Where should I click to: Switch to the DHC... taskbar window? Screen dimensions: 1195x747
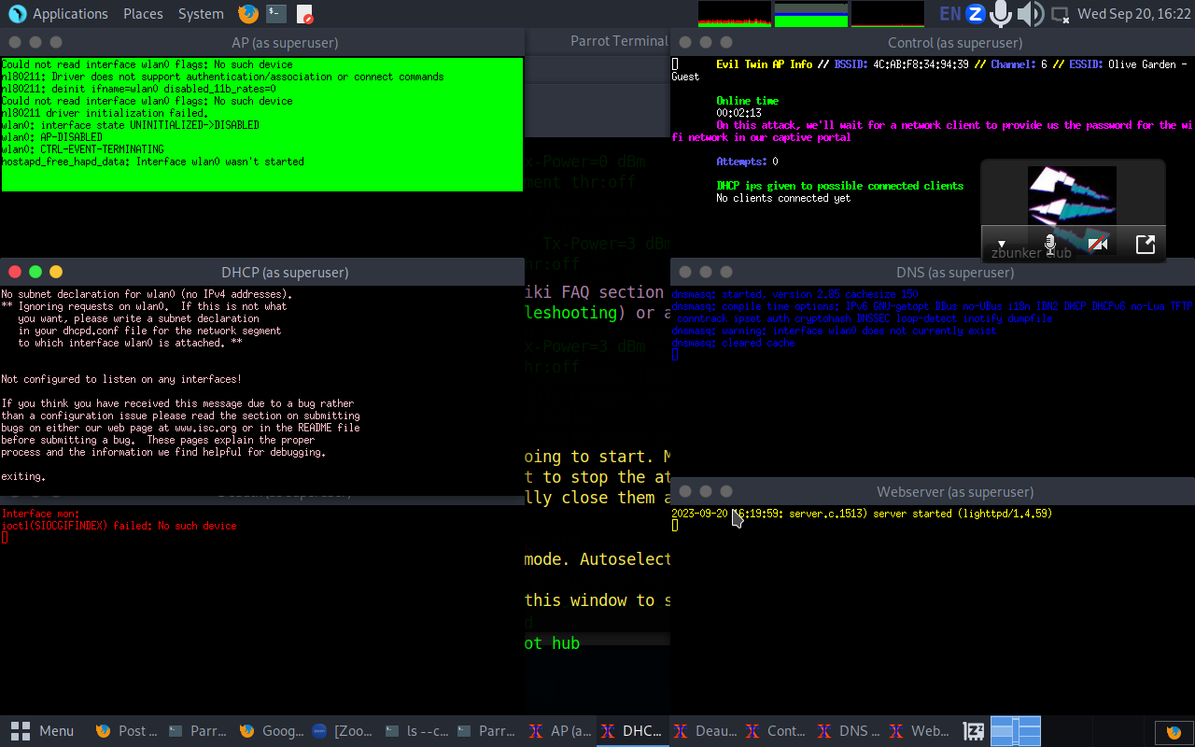(x=631, y=731)
